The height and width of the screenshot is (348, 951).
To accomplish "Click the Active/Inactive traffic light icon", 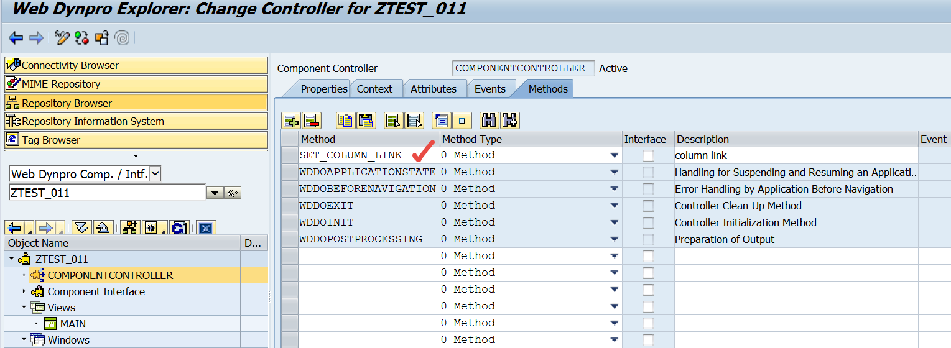I will coord(82,39).
